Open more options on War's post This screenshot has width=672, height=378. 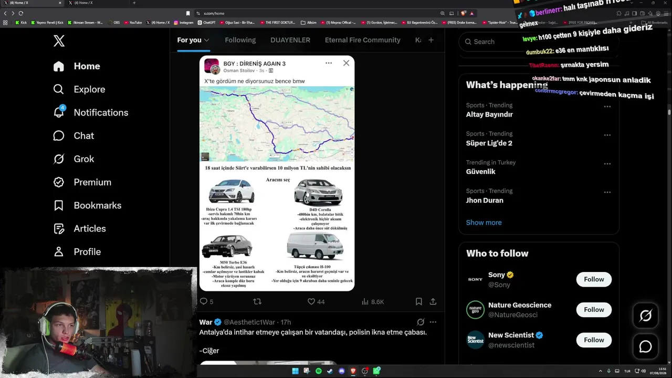[433, 322]
